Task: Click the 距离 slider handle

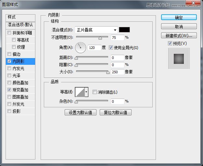Action: click(76, 58)
